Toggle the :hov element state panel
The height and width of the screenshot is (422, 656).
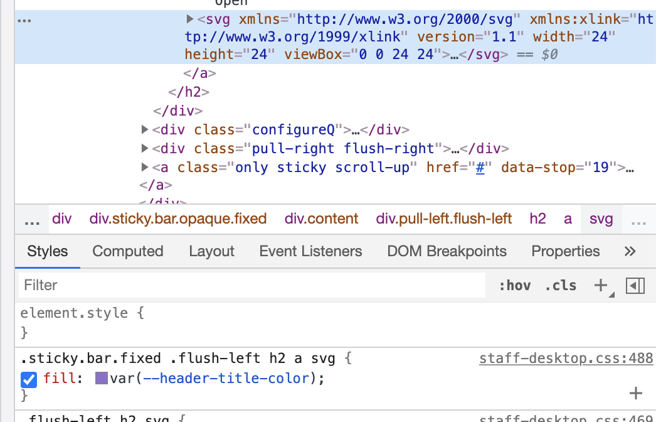tap(514, 286)
